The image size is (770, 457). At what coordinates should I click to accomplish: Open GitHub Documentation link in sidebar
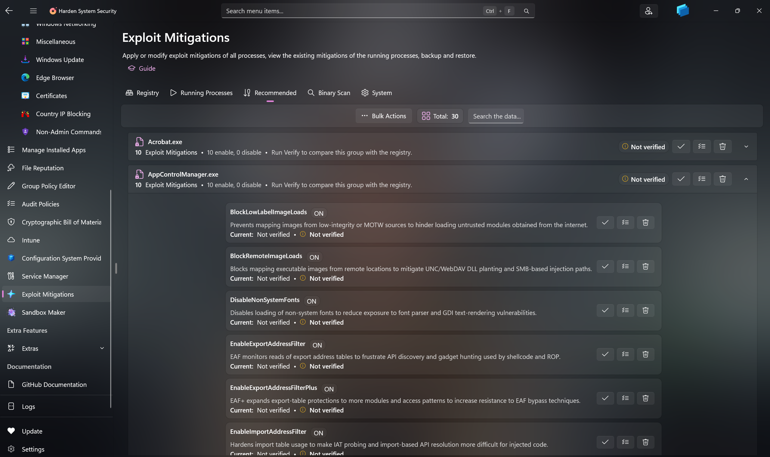pyautogui.click(x=56, y=384)
